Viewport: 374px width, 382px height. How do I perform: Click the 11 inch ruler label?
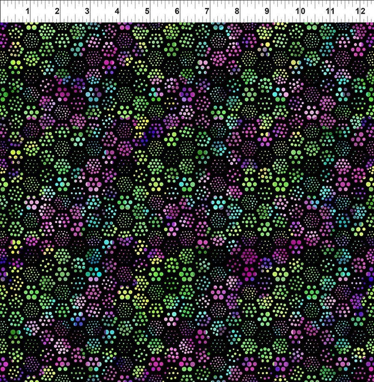tap(330, 11)
